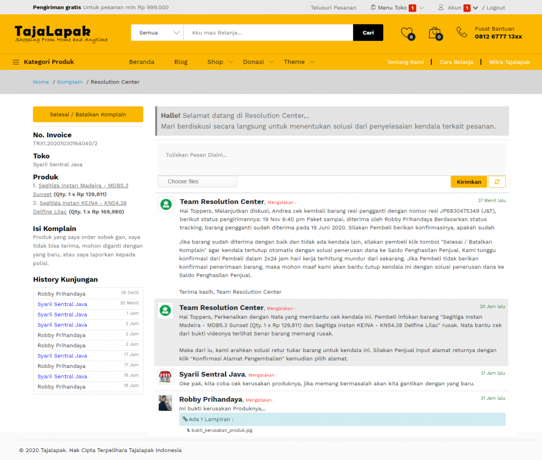Open Kategori Produk menu
Image resolution: width=542 pixels, height=460 pixels.
click(x=49, y=62)
